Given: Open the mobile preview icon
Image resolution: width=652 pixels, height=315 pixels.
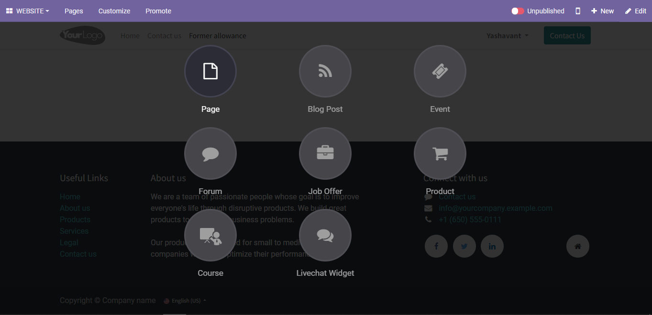Looking at the screenshot, I should 578,11.
